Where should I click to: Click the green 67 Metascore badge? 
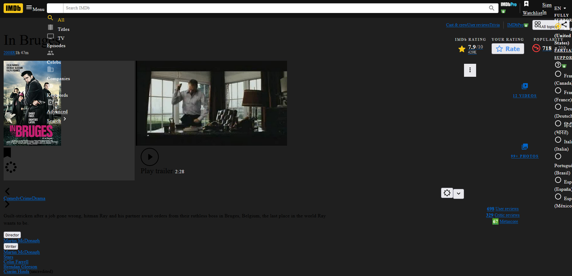495,222
